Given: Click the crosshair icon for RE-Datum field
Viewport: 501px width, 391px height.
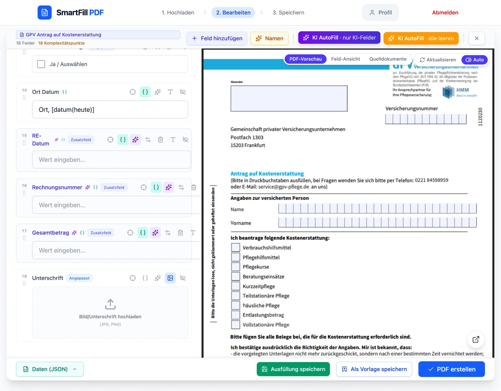Looking at the screenshot, I should [x=111, y=140].
